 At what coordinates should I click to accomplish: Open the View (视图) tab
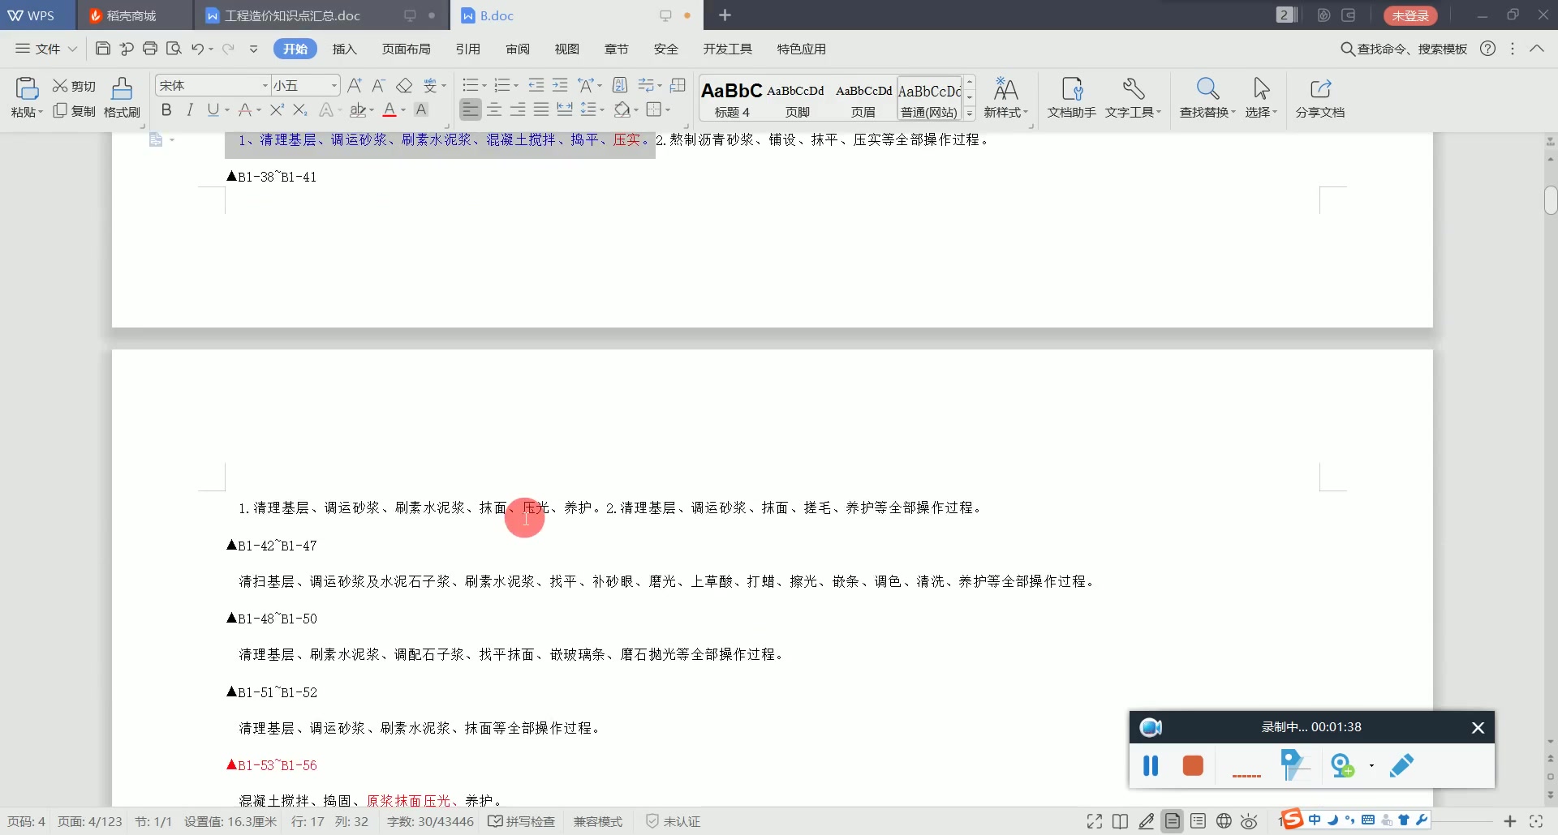click(567, 49)
